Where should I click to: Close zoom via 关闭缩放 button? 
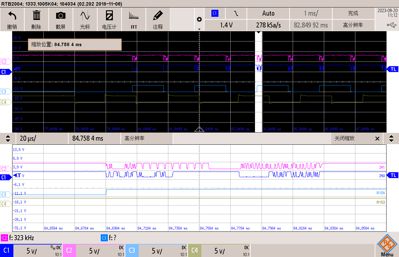click(357, 138)
